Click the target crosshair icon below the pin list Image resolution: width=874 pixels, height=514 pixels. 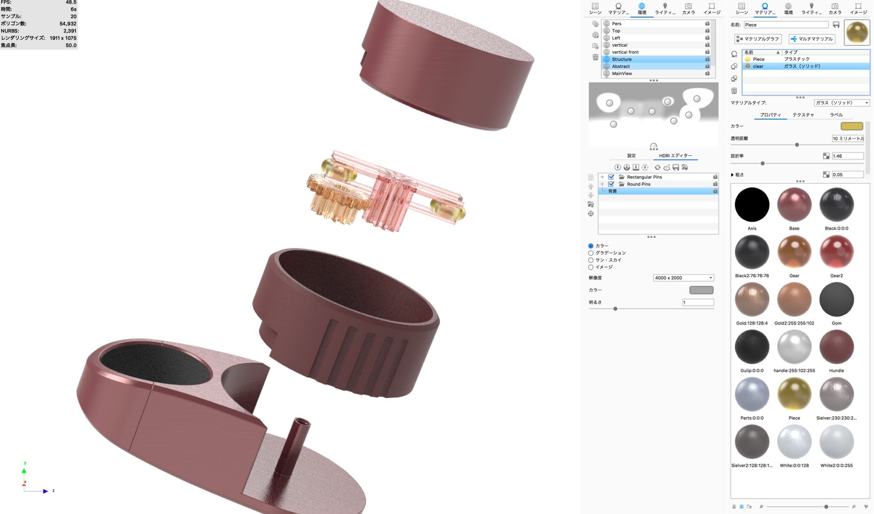pyautogui.click(x=591, y=214)
